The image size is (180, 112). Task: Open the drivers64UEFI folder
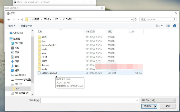[49, 45]
